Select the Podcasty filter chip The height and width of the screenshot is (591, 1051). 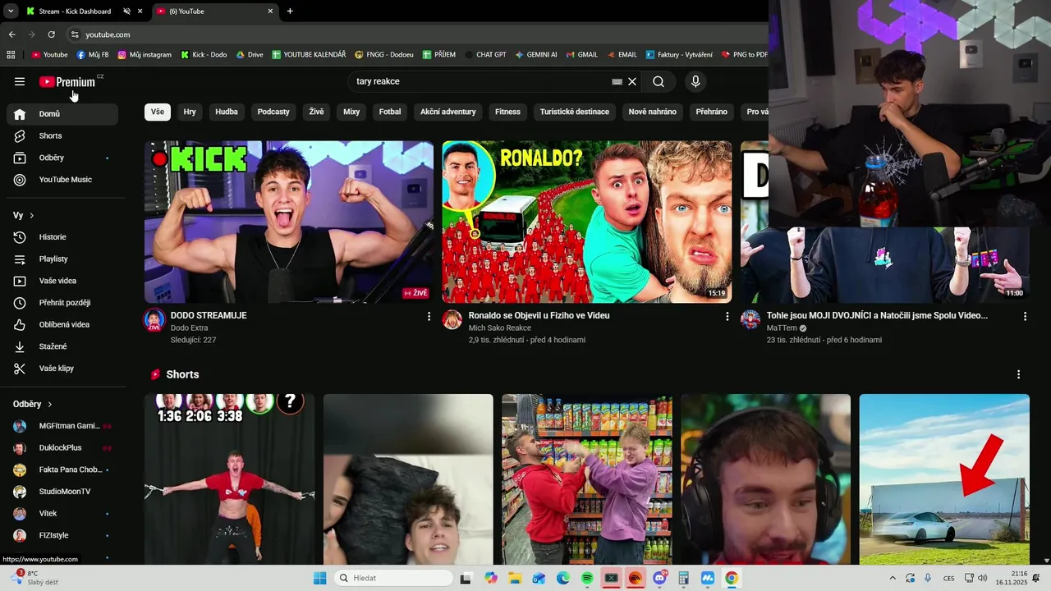pyautogui.click(x=273, y=112)
